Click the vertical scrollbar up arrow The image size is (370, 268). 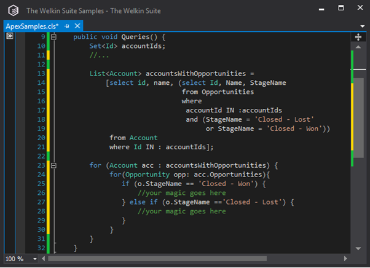pos(358,47)
